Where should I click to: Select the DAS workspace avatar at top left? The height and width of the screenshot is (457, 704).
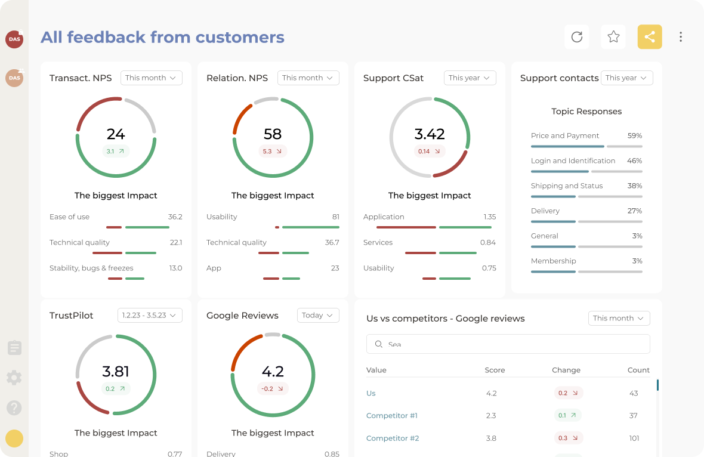pos(14,39)
